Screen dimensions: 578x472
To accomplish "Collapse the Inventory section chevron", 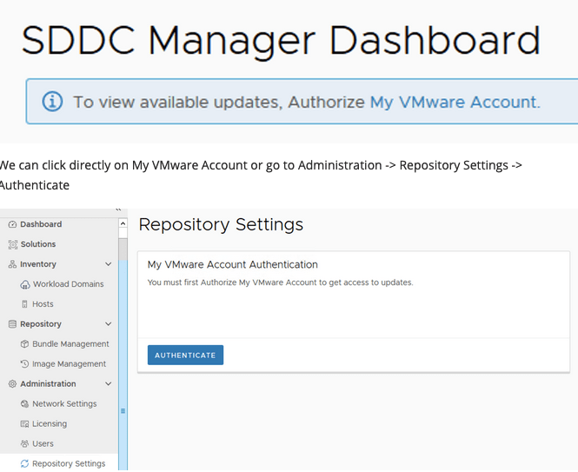I will click(108, 264).
